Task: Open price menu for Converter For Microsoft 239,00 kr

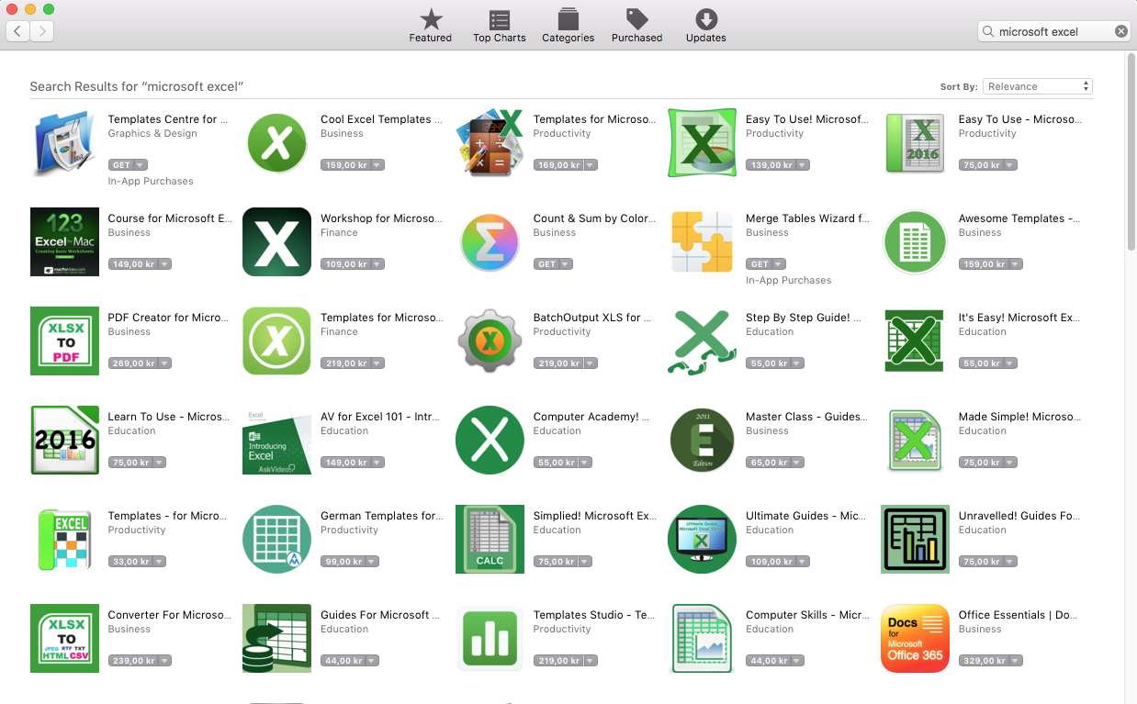Action: point(164,661)
